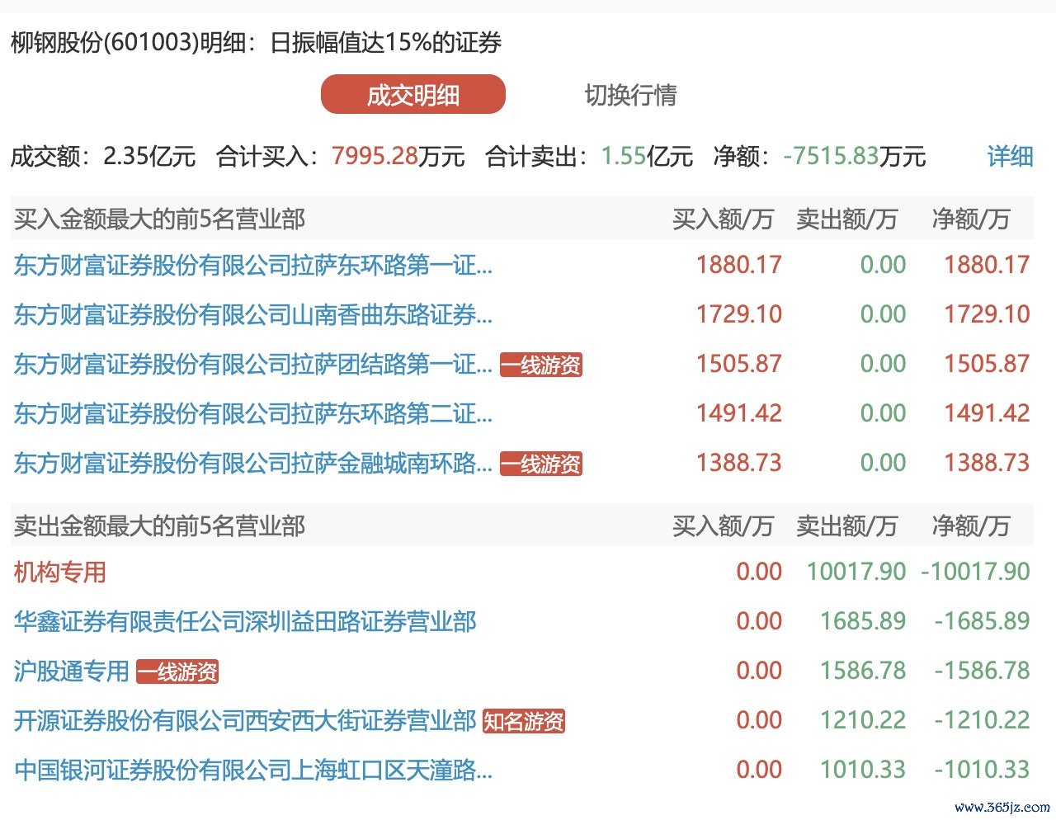
Task: Open 中国银河证券 上海虹口区天潼路 link
Action: coord(252,770)
